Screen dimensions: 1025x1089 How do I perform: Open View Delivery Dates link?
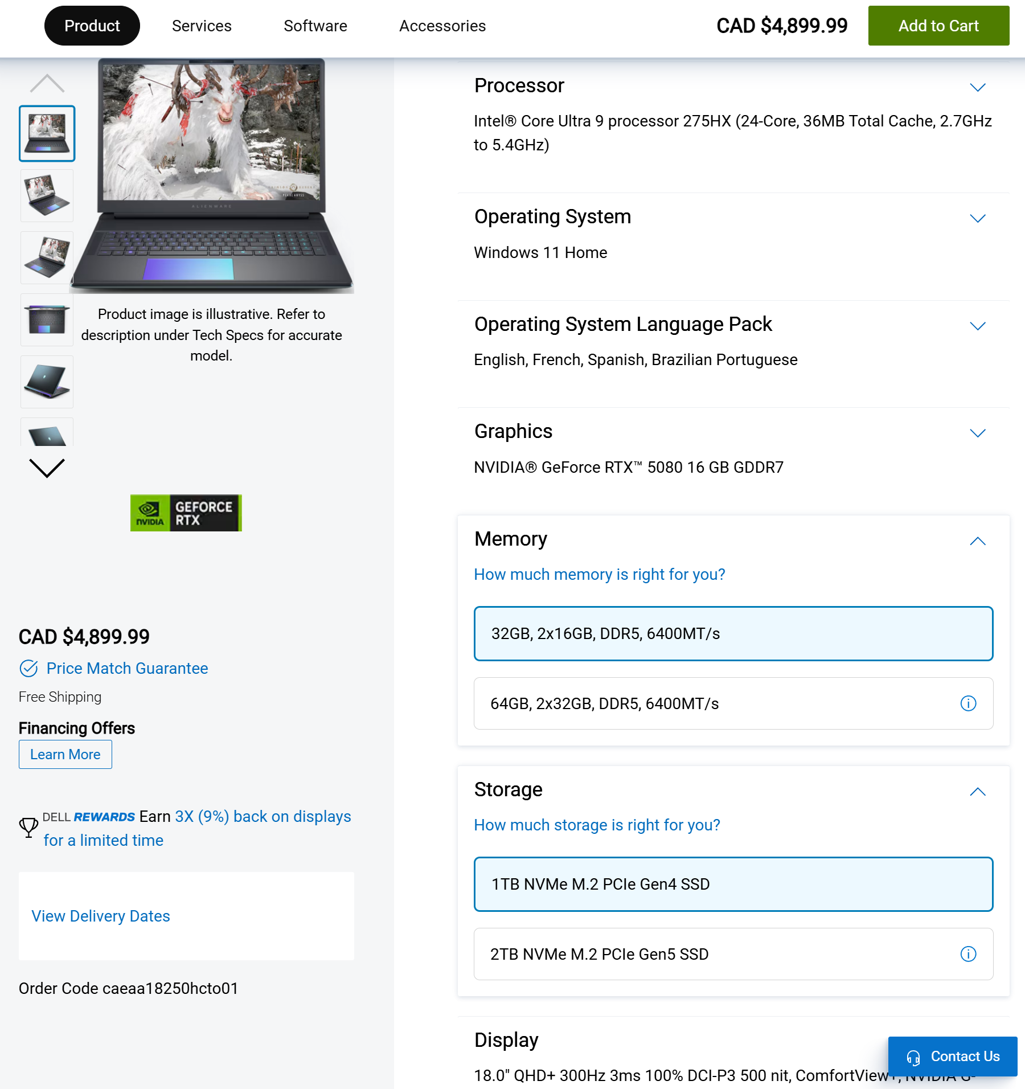(x=101, y=916)
